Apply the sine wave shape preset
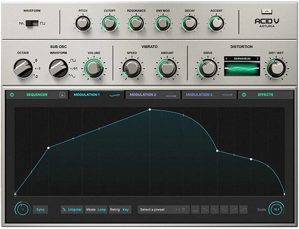The image size is (299, 229). click(x=205, y=209)
